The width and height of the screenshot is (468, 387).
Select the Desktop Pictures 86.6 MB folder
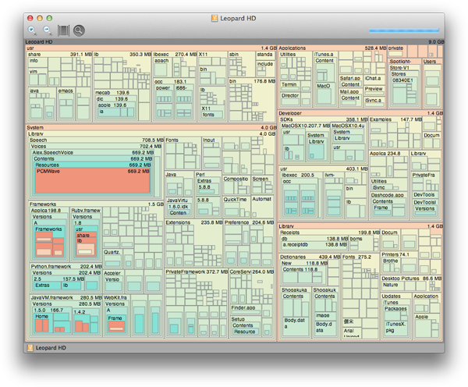point(412,279)
